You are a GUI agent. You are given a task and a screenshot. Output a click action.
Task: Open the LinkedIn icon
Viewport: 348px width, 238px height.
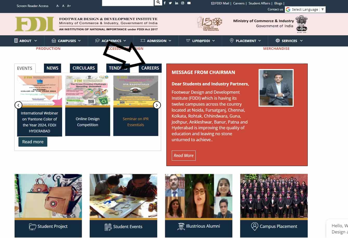tap(176, 3)
